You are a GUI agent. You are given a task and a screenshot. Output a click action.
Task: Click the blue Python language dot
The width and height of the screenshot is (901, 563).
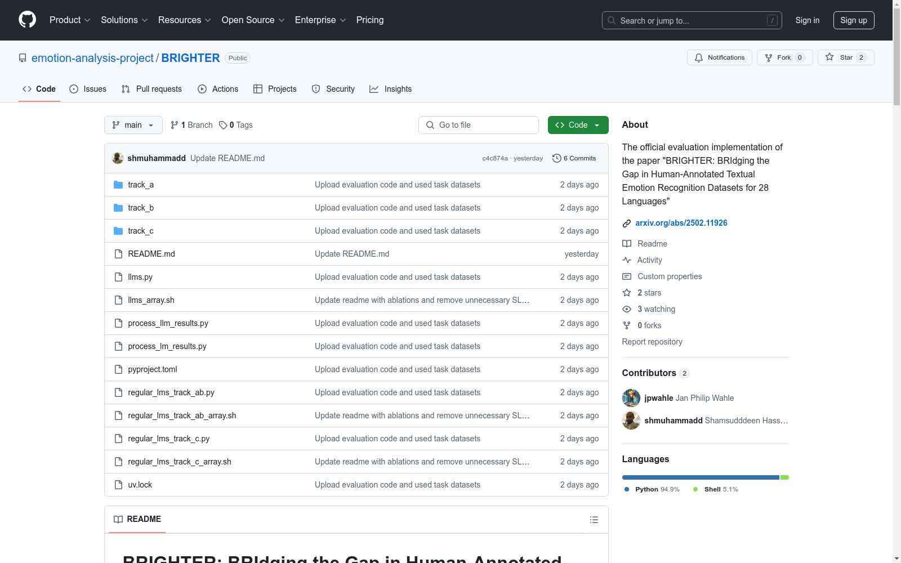click(x=627, y=489)
